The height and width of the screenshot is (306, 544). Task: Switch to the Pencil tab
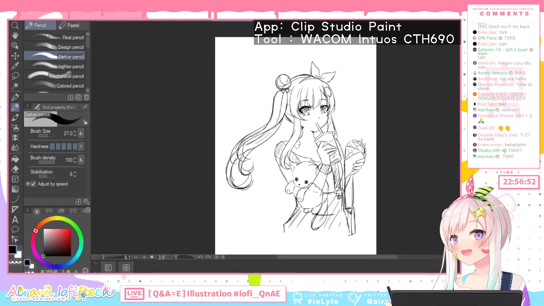click(40, 25)
